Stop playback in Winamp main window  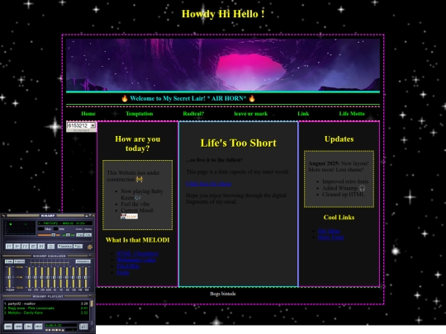33,247
